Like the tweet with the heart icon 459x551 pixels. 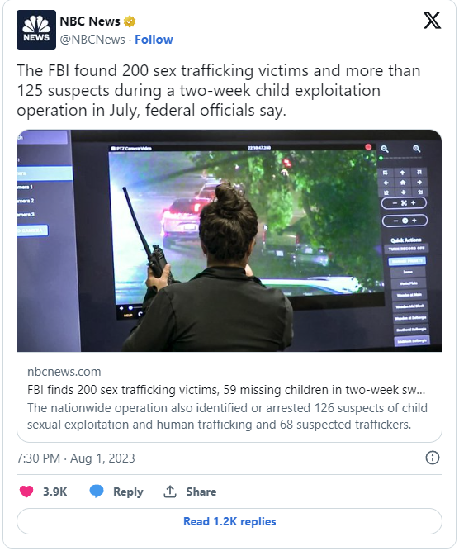26,492
